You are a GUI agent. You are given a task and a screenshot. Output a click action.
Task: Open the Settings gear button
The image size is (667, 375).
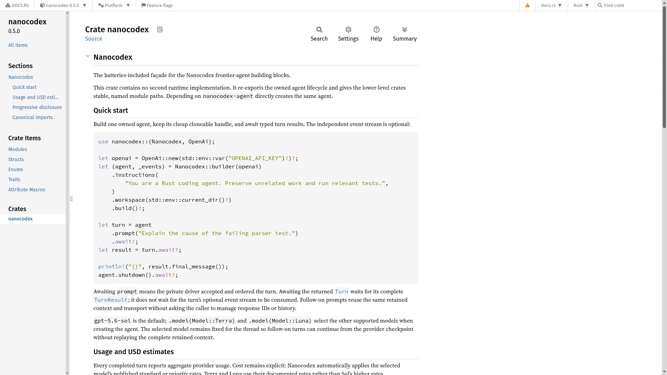click(x=348, y=34)
